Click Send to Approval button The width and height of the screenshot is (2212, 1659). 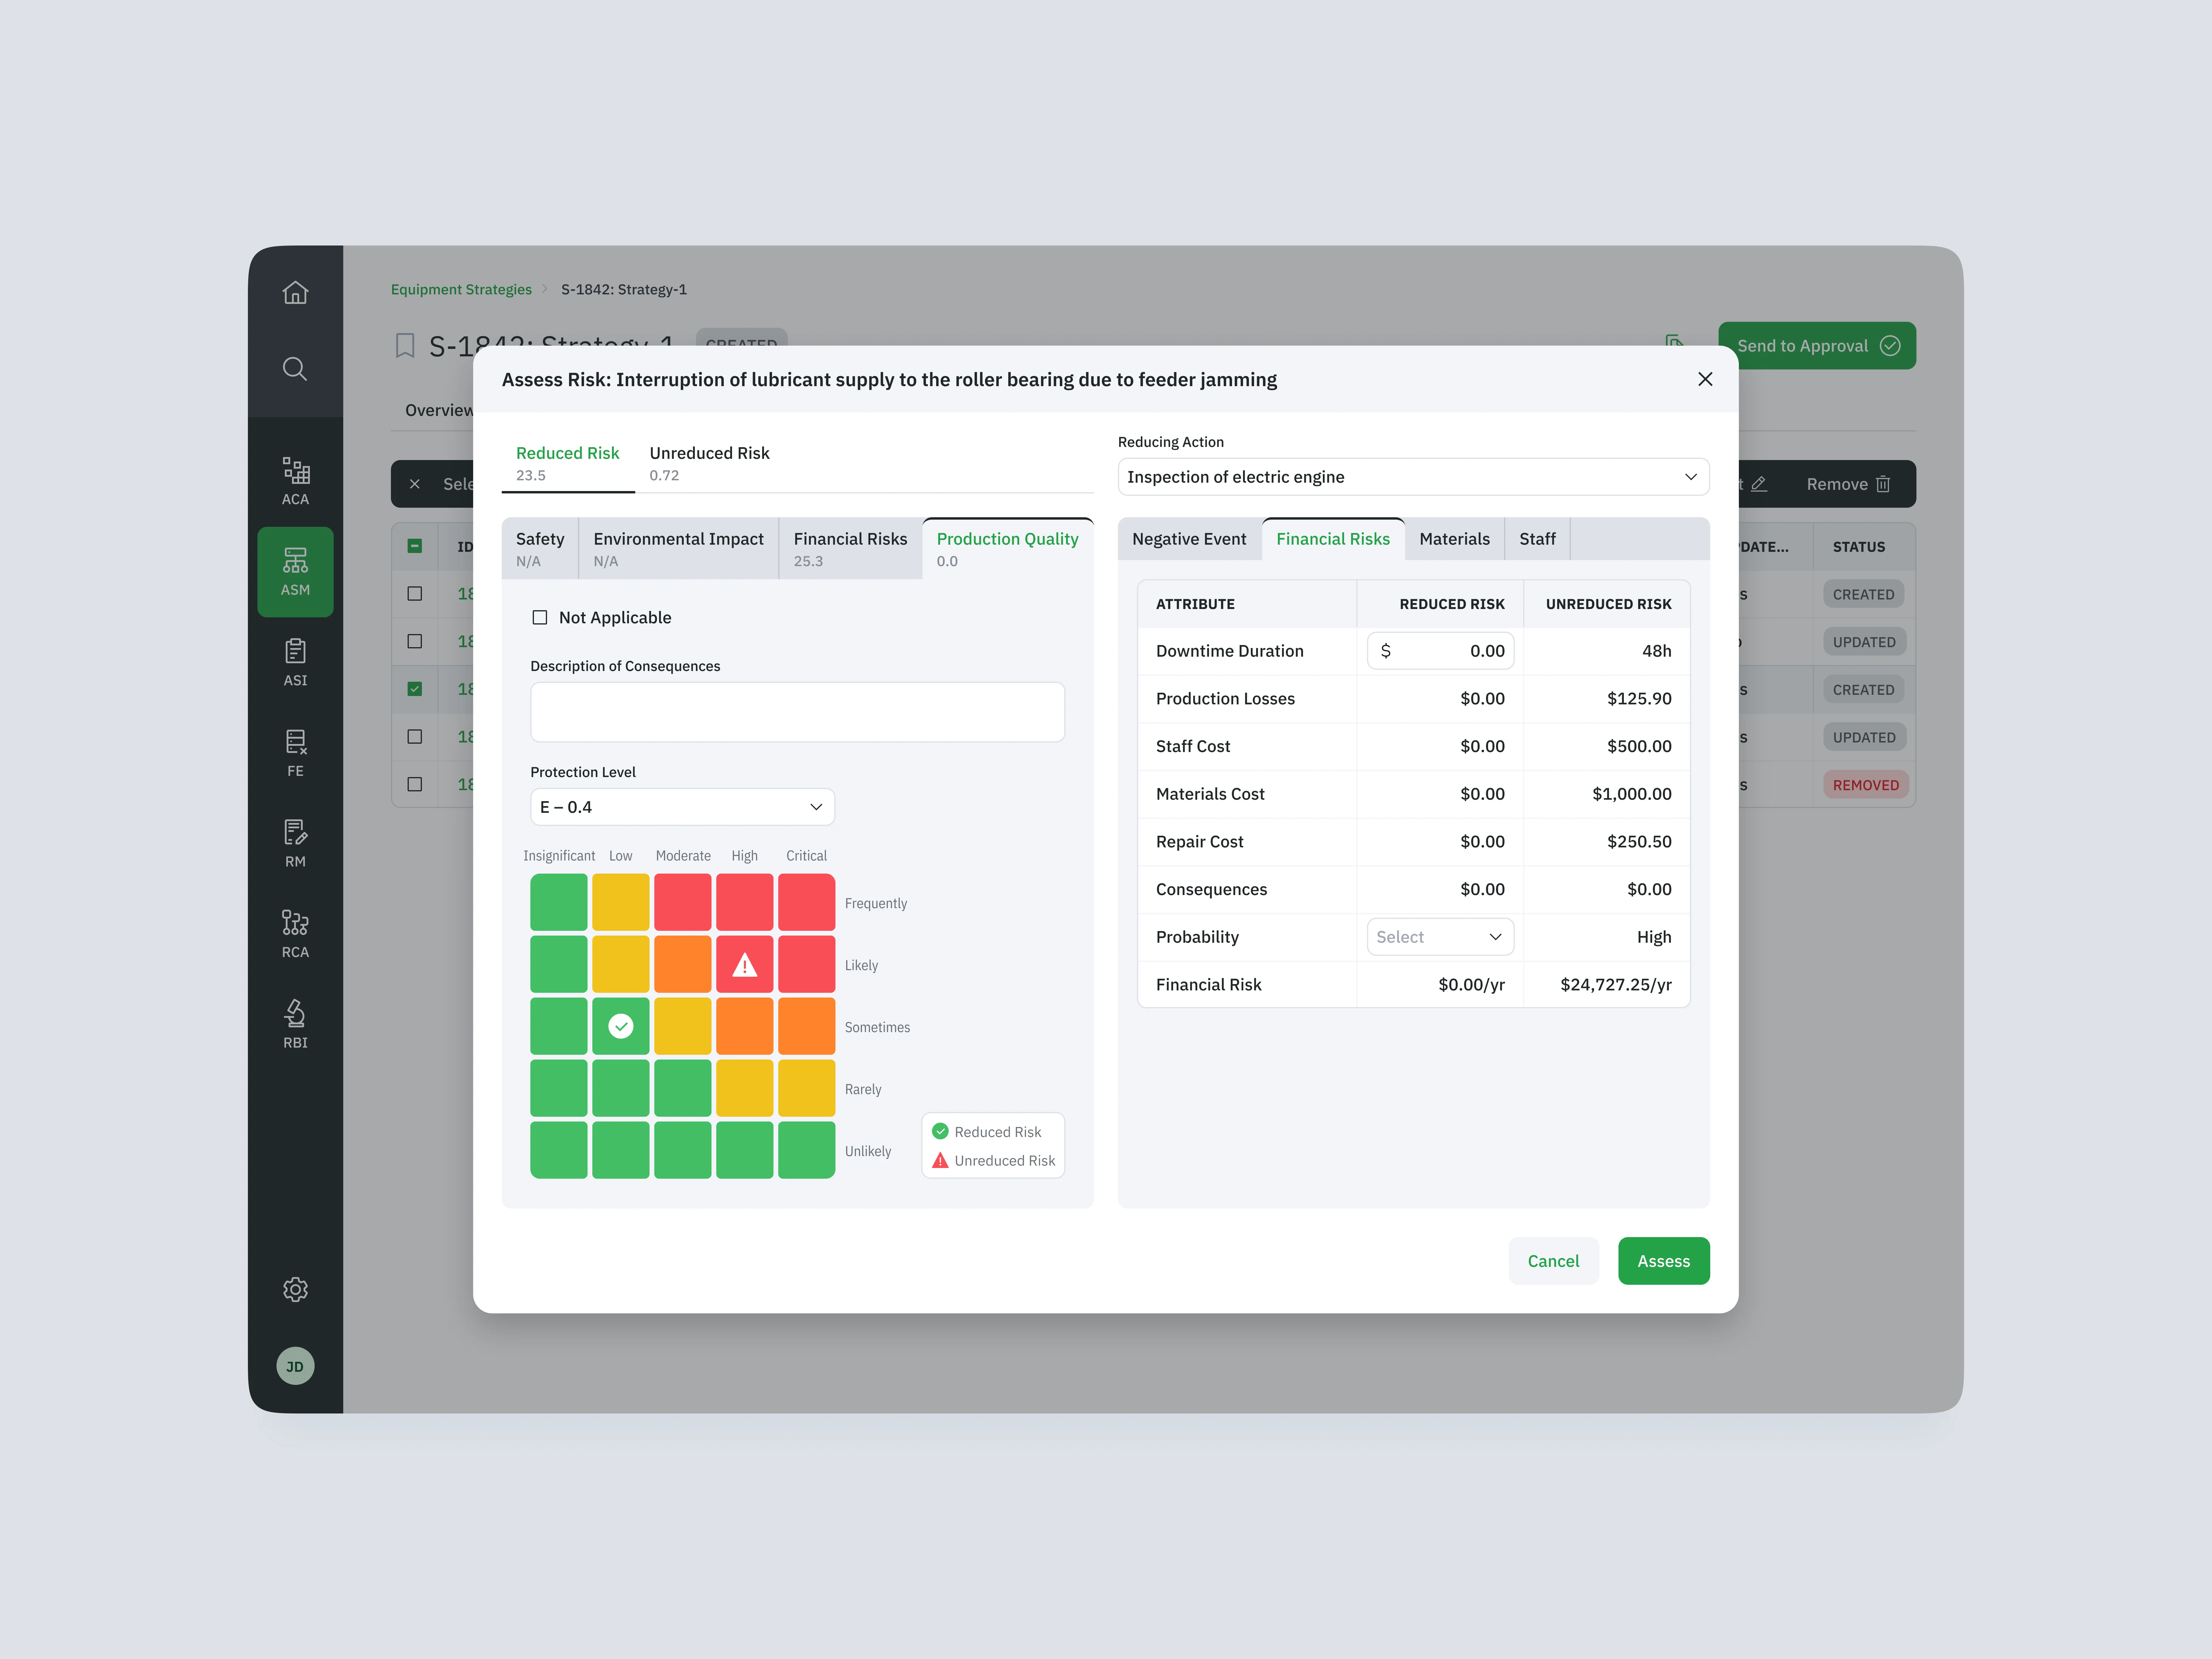[x=1817, y=346]
